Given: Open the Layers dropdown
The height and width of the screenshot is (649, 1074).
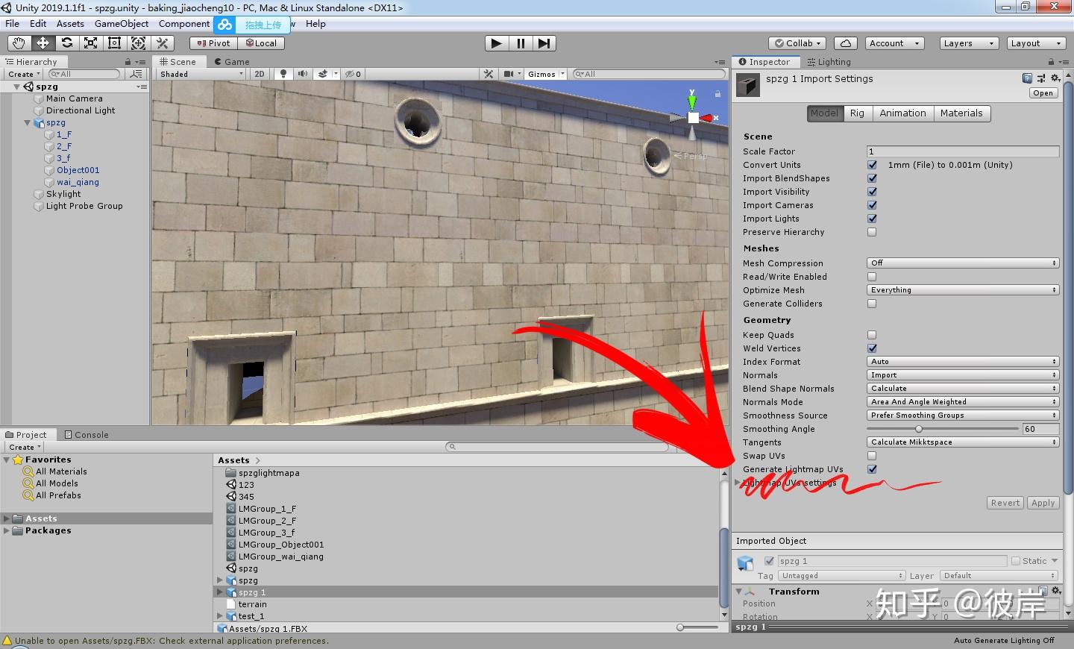Looking at the screenshot, I should click(969, 43).
